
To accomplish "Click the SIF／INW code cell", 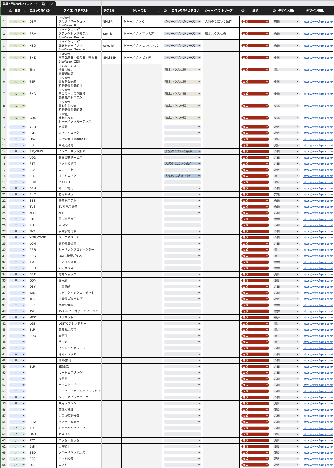I will [42, 151].
